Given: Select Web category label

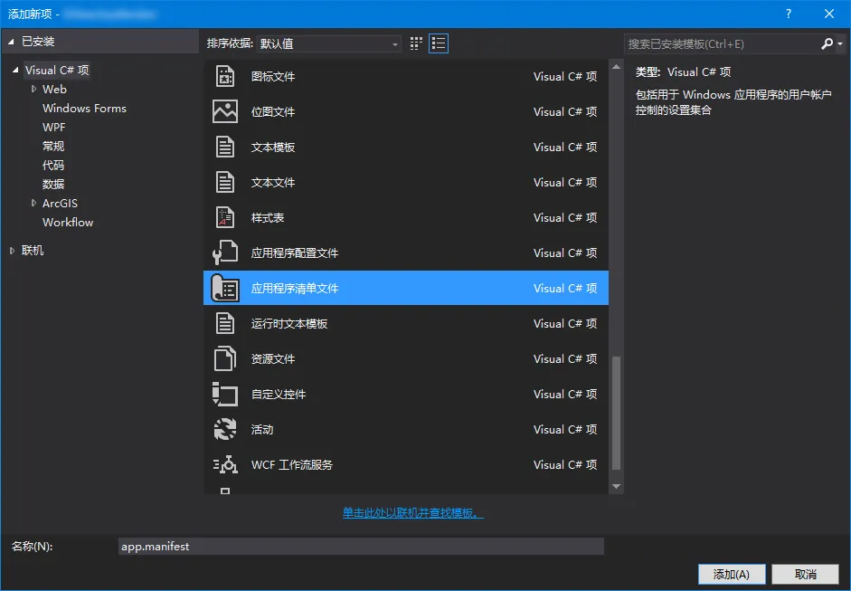Looking at the screenshot, I should click(x=54, y=89).
